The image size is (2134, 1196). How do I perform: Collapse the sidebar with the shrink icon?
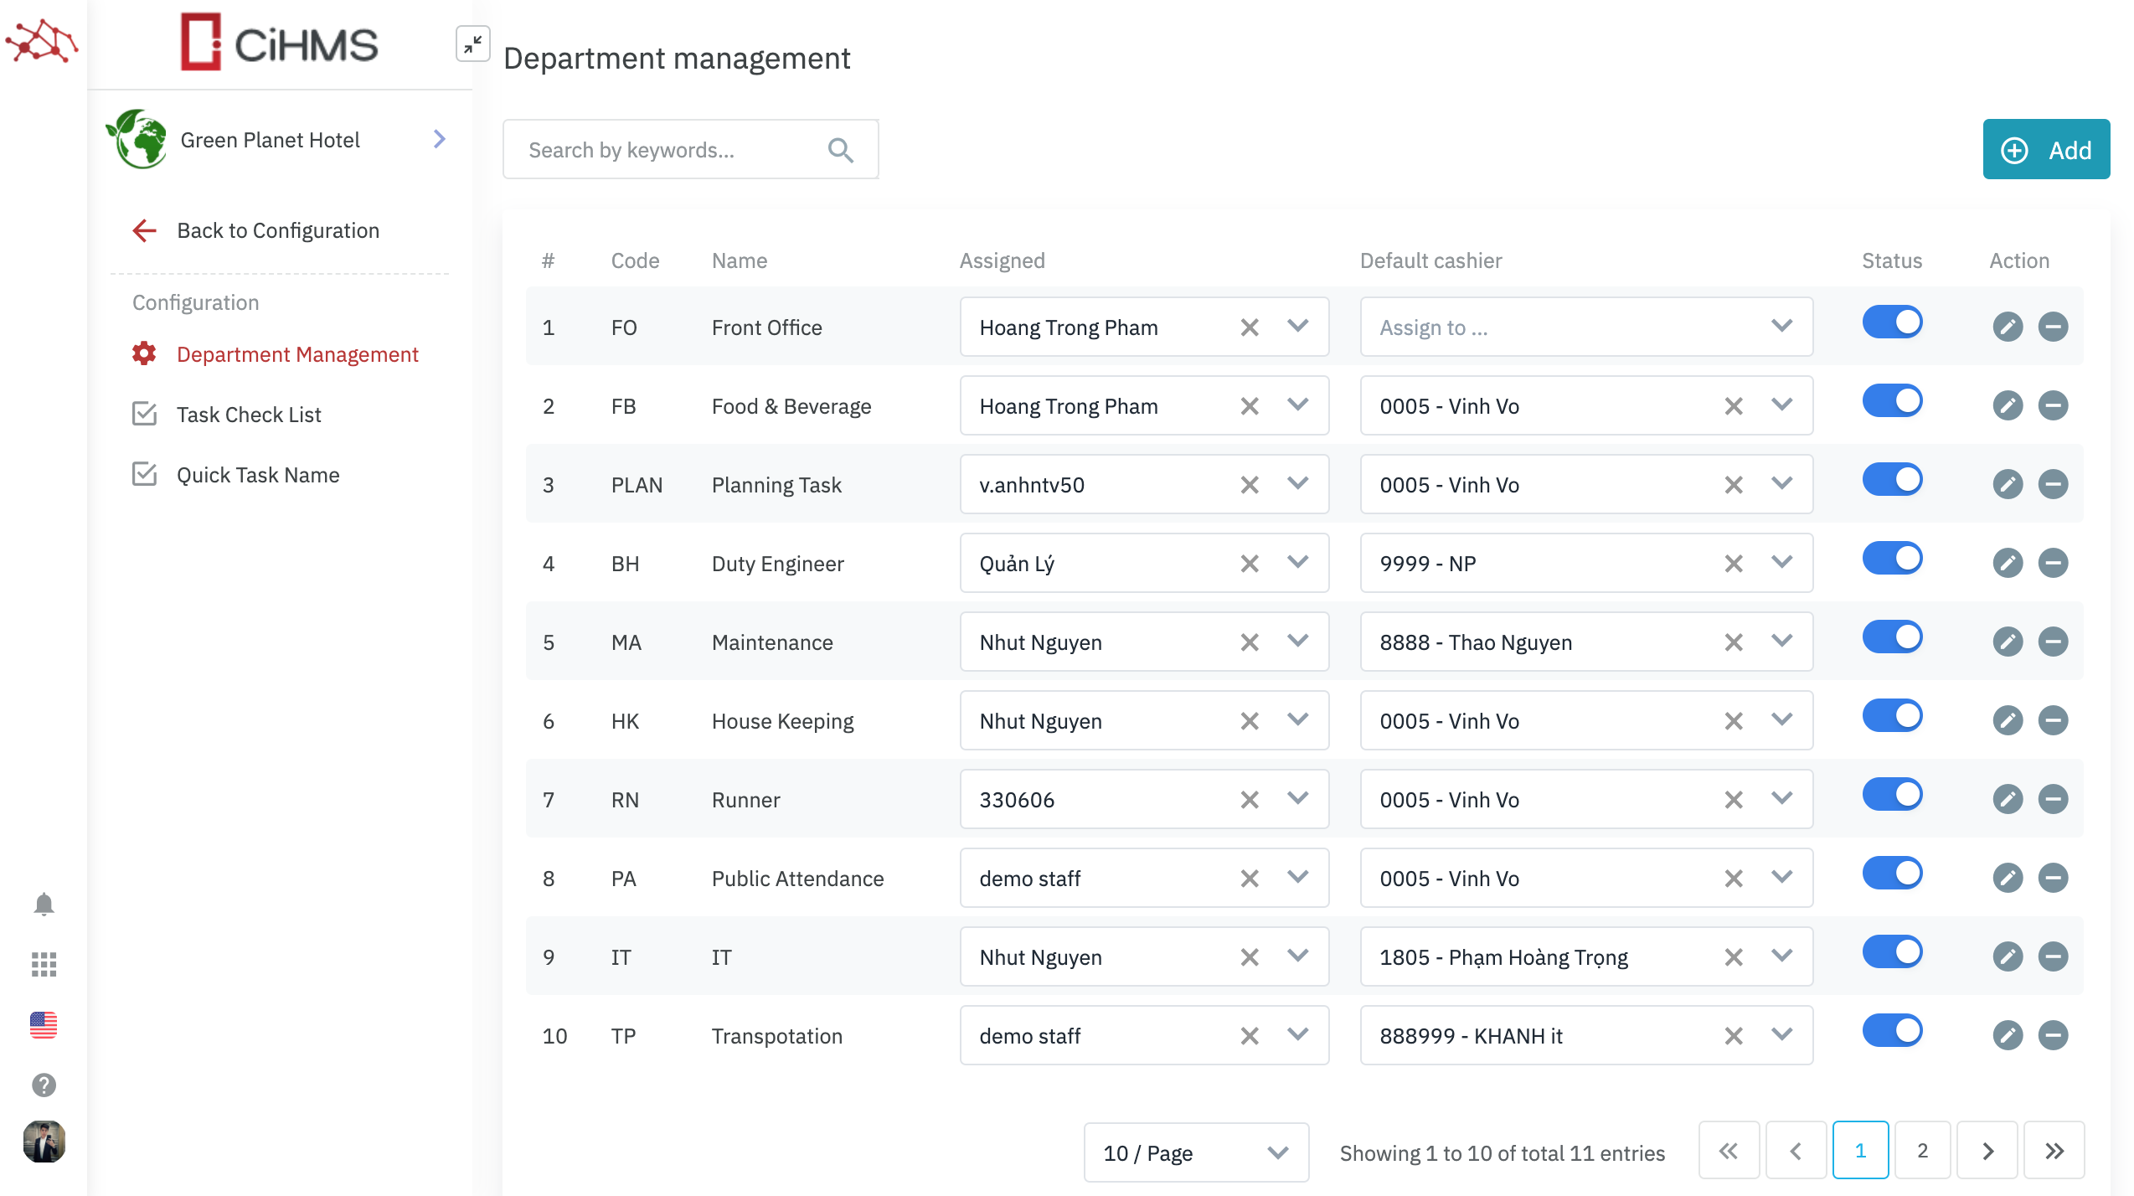tap(473, 44)
